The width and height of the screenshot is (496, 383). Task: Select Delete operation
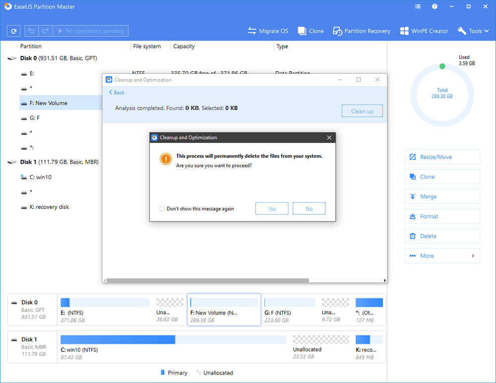coord(442,236)
